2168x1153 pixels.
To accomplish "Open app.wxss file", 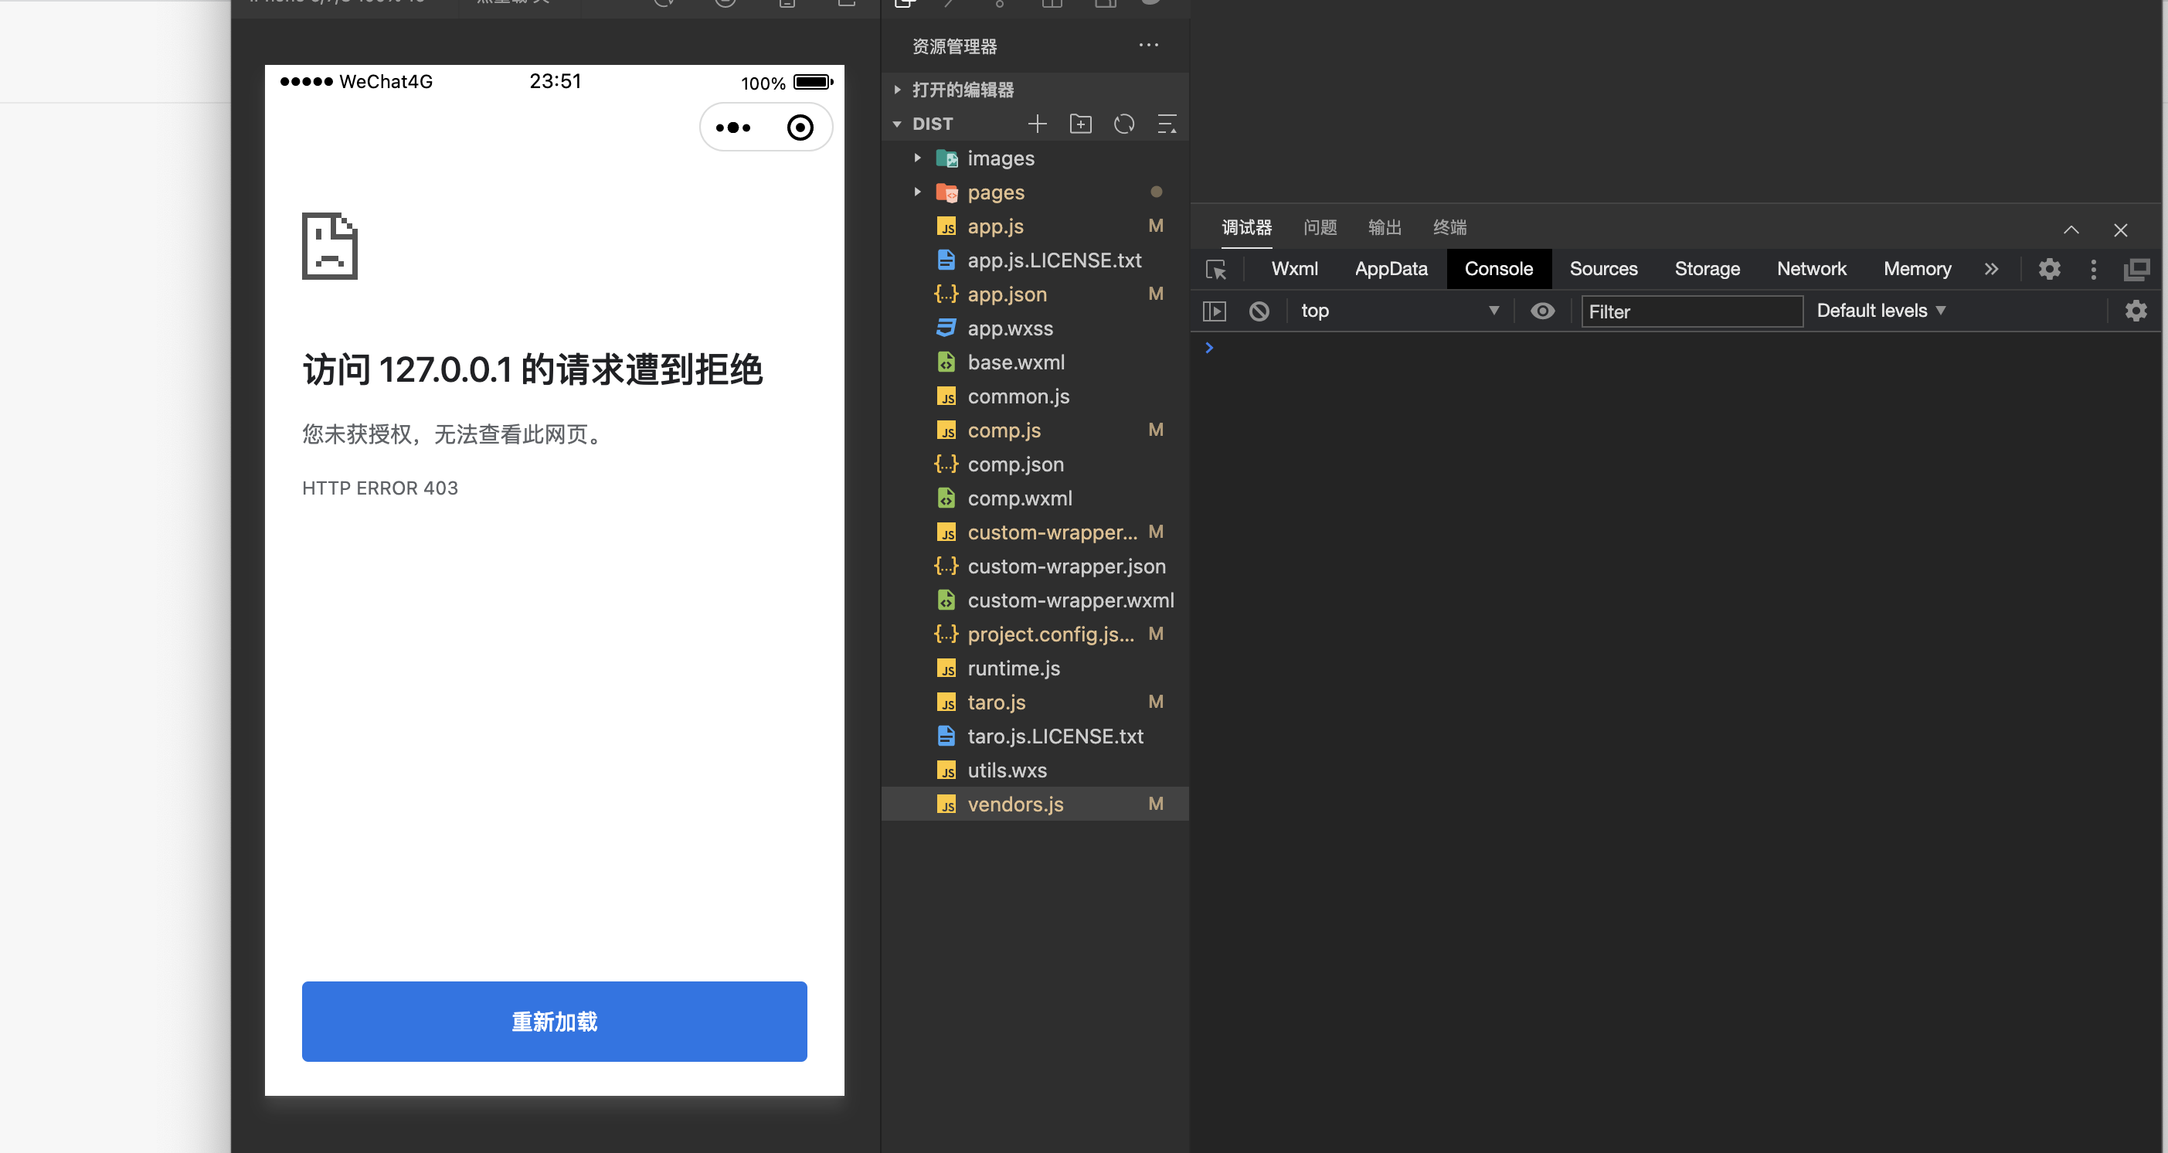I will coord(1035,328).
